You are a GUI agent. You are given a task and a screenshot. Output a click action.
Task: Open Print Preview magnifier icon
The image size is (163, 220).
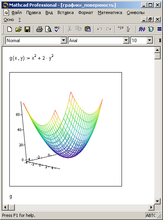click(x=48, y=29)
